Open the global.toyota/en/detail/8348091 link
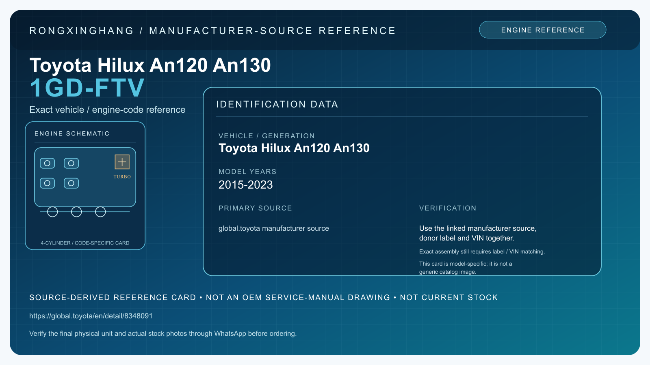Viewport: 650px width, 365px height. [x=91, y=316]
